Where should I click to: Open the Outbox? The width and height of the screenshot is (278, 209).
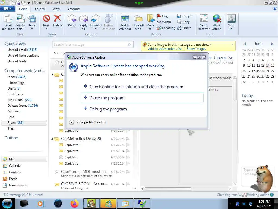(11, 138)
